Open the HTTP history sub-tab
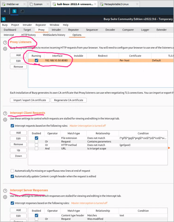The width and height of the screenshot is (174, 222). tap(28, 35)
